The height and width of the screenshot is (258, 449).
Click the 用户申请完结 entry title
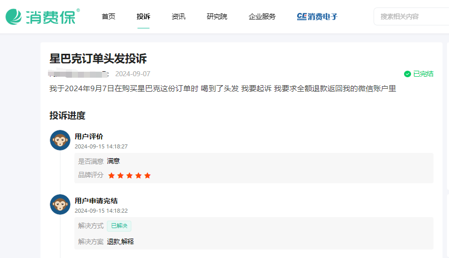(x=96, y=201)
